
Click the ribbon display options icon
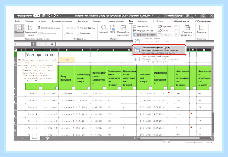[x=188, y=15]
